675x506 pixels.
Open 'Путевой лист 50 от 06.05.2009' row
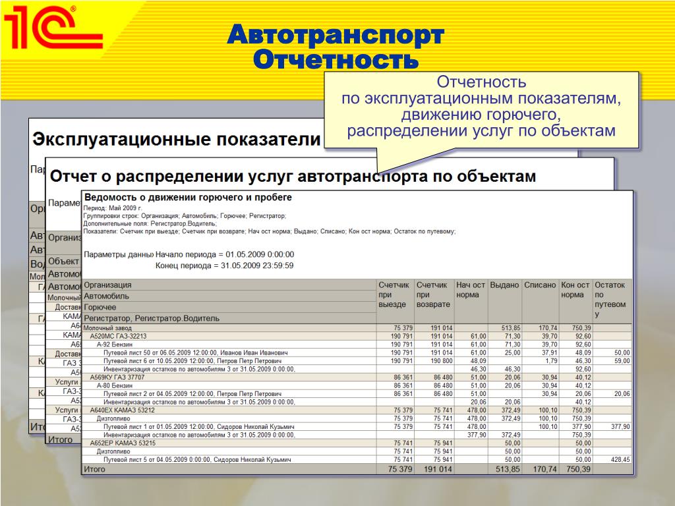357,352
